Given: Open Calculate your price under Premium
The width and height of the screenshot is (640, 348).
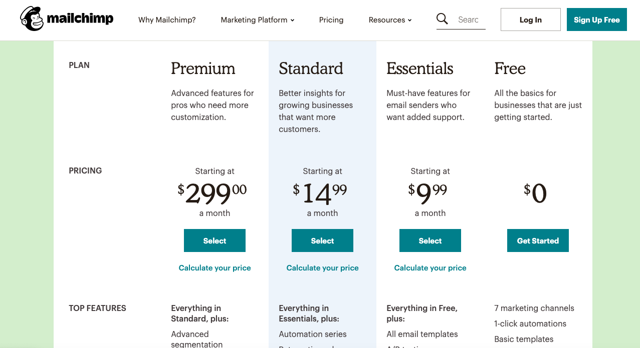Looking at the screenshot, I should tap(215, 268).
